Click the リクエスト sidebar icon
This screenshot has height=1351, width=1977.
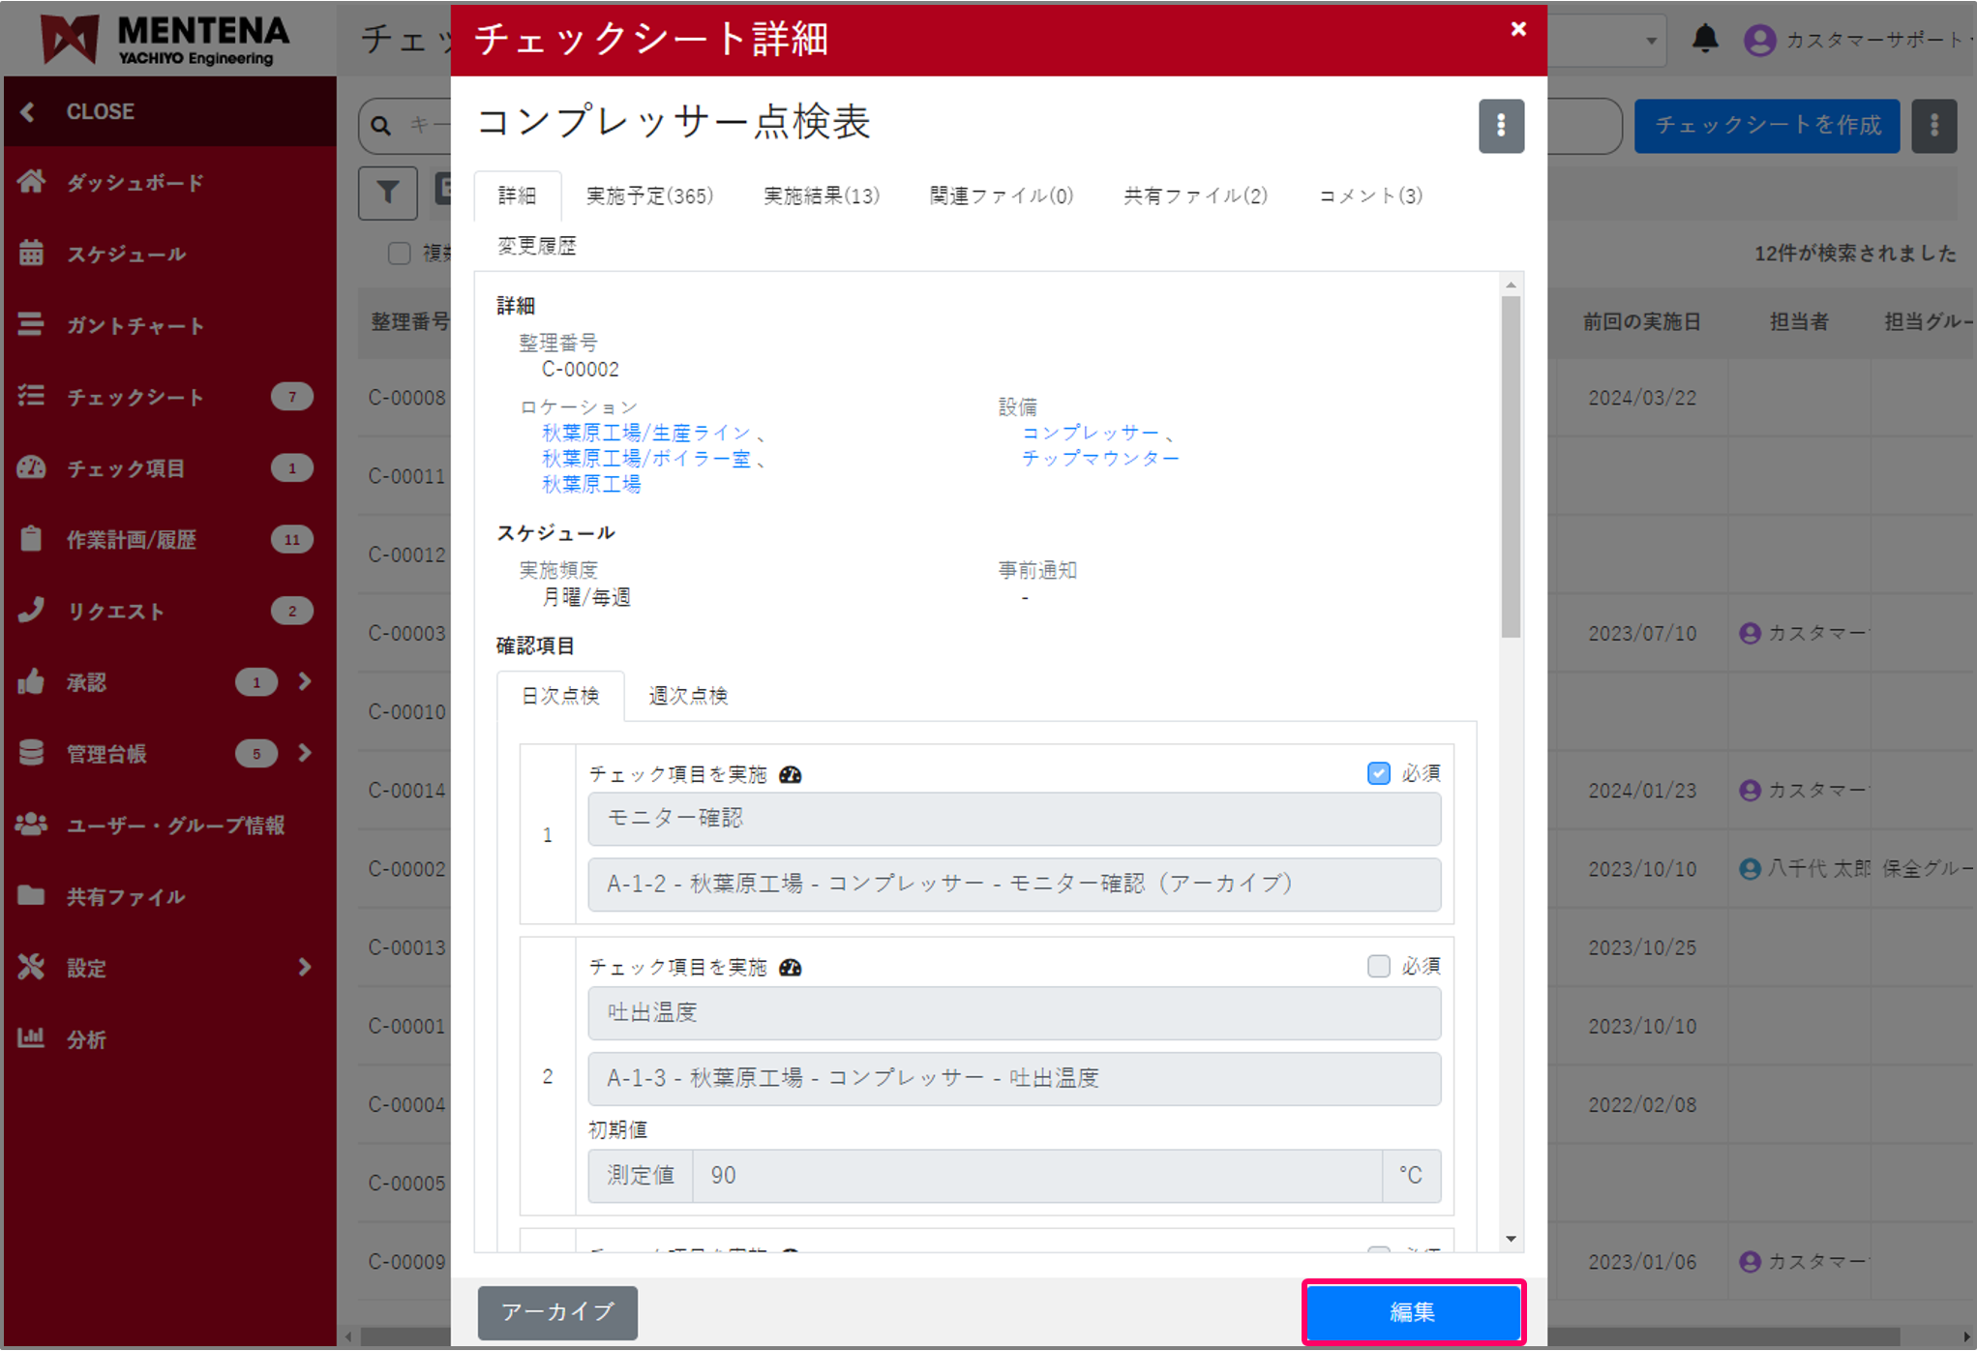[32, 610]
